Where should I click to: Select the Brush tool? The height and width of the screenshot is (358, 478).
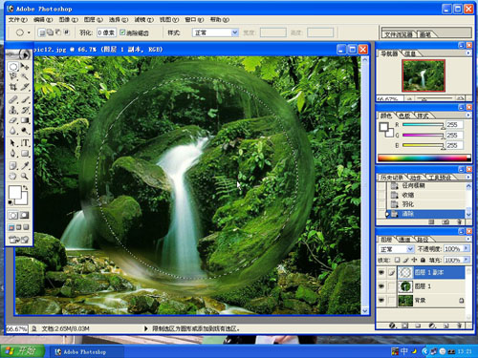[25, 99]
